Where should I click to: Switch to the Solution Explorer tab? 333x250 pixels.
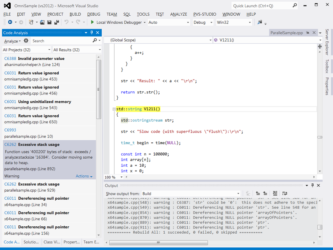click(31, 242)
